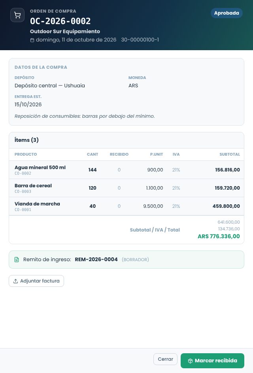253x373 pixels.
Task: Click the Aprobada status badge
Action: (x=227, y=13)
